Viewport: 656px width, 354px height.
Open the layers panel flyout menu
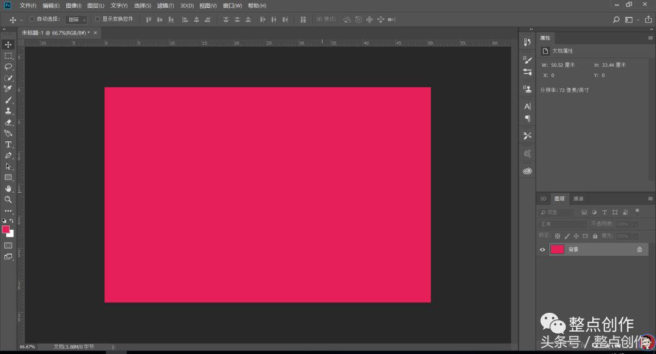pos(650,199)
